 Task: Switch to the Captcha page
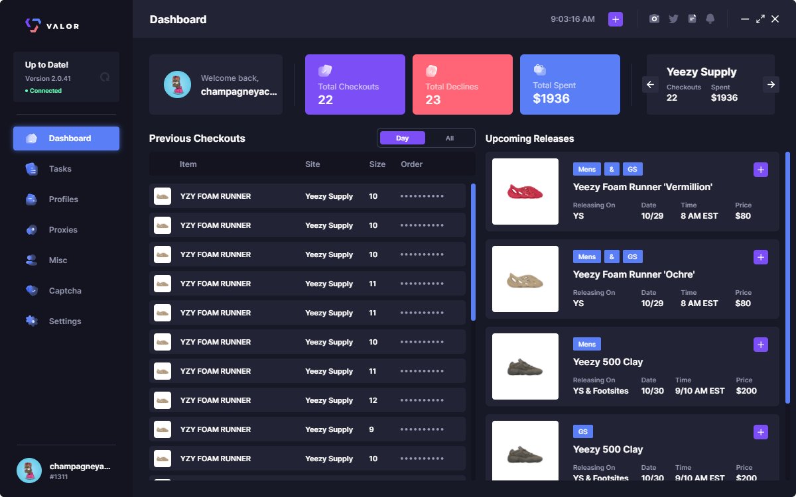tap(66, 291)
